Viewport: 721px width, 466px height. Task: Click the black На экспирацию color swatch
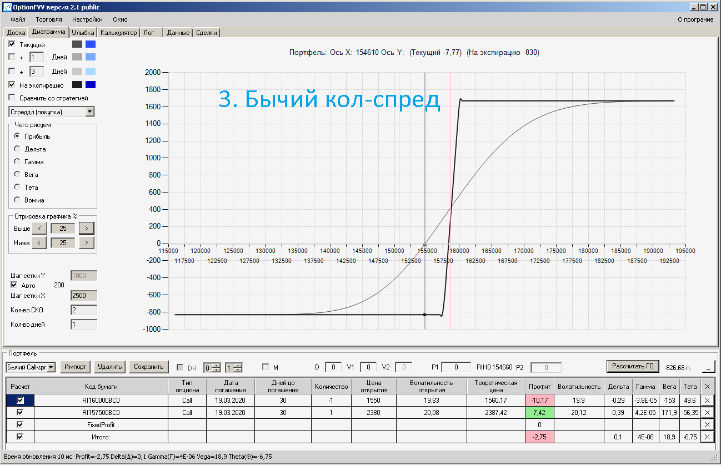tap(77, 85)
